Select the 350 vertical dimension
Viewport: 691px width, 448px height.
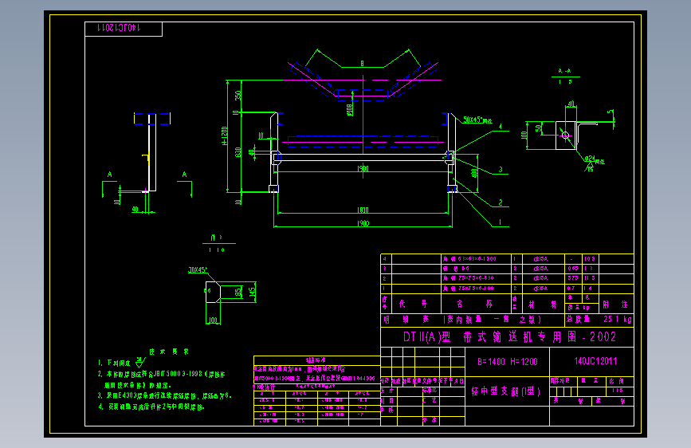point(238,95)
